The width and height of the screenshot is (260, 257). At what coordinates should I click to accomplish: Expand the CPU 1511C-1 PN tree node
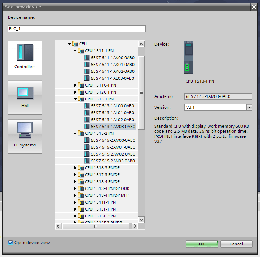click(76, 85)
